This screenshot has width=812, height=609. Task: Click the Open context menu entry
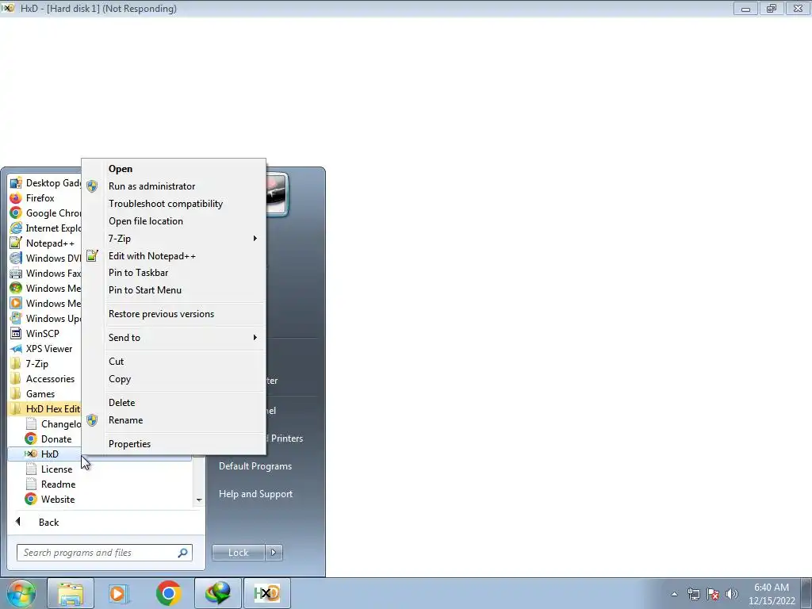[x=174, y=169]
